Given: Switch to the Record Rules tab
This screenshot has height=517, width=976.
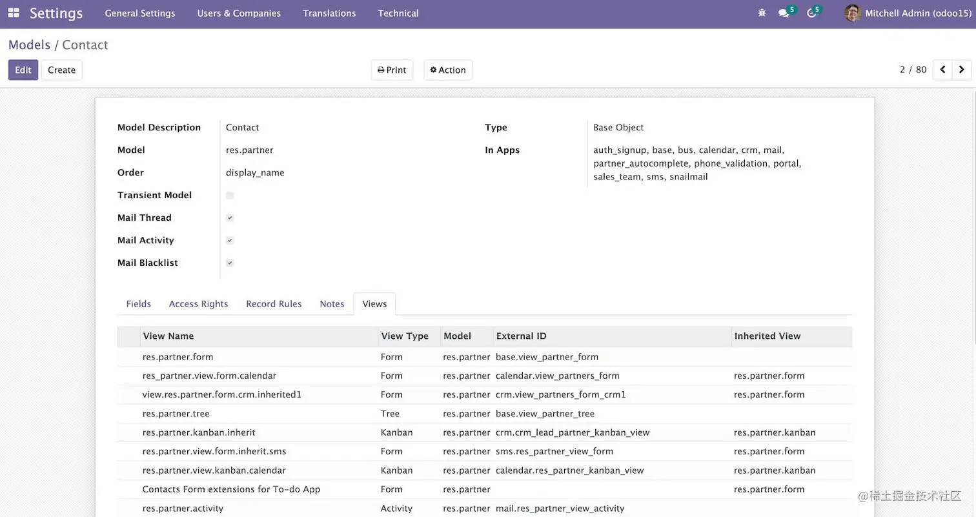Looking at the screenshot, I should 274,304.
